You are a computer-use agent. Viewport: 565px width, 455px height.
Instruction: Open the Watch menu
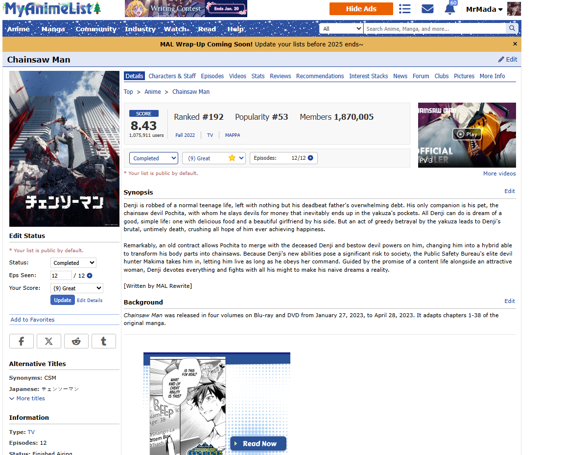175,29
